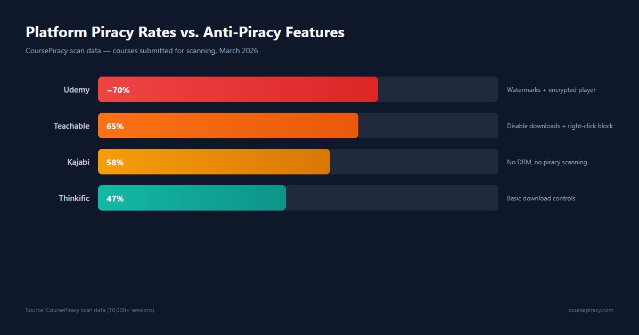Click the unfilled portion of the Teachable bar
Viewport: 639px width, 335px height.
tap(428, 125)
